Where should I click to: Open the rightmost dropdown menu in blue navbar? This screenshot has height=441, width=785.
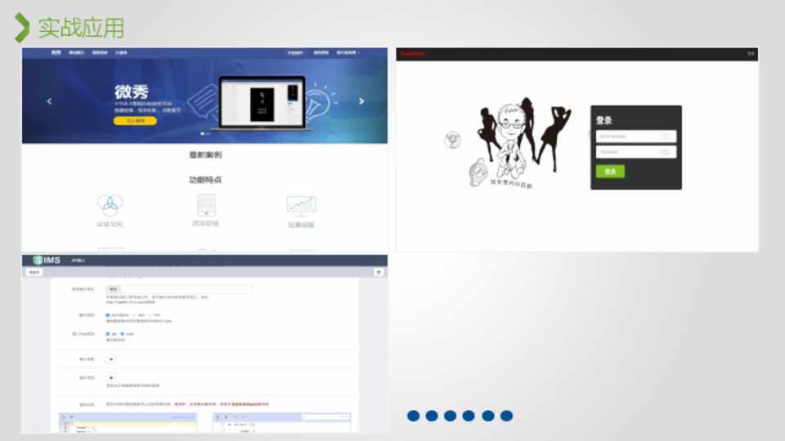point(348,53)
